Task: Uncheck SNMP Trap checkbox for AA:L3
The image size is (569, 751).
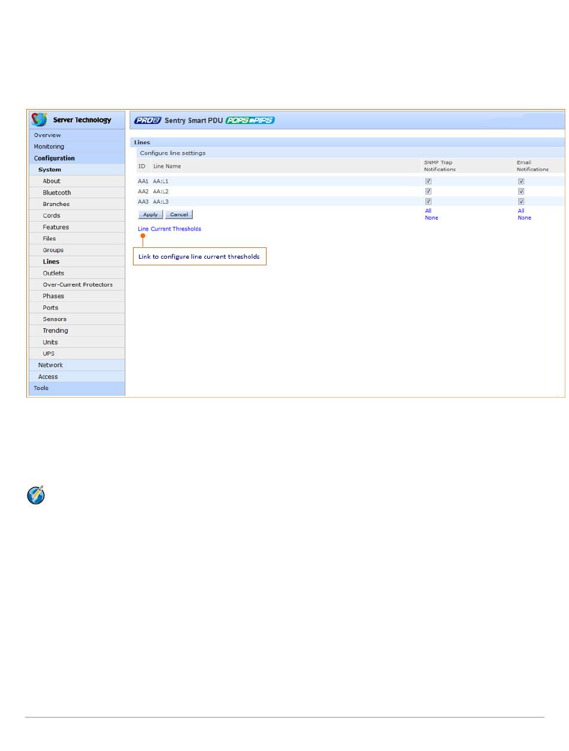Action: [x=428, y=202]
